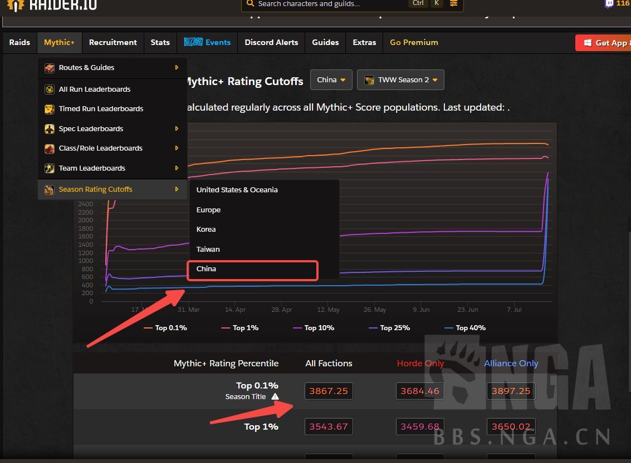Image resolution: width=631 pixels, height=463 pixels.
Task: Toggle the Top 0.1% legend series
Action: (165, 328)
